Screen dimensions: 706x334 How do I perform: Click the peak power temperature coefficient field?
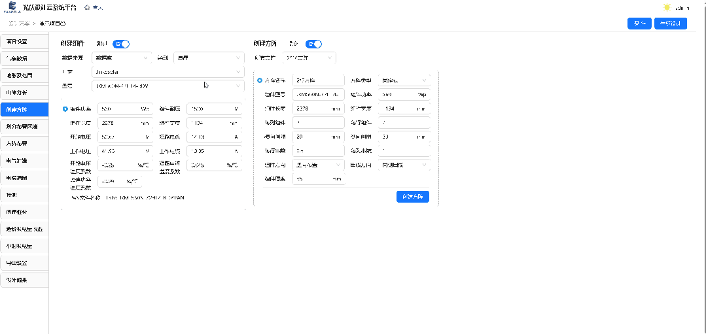pyautogui.click(x=120, y=182)
